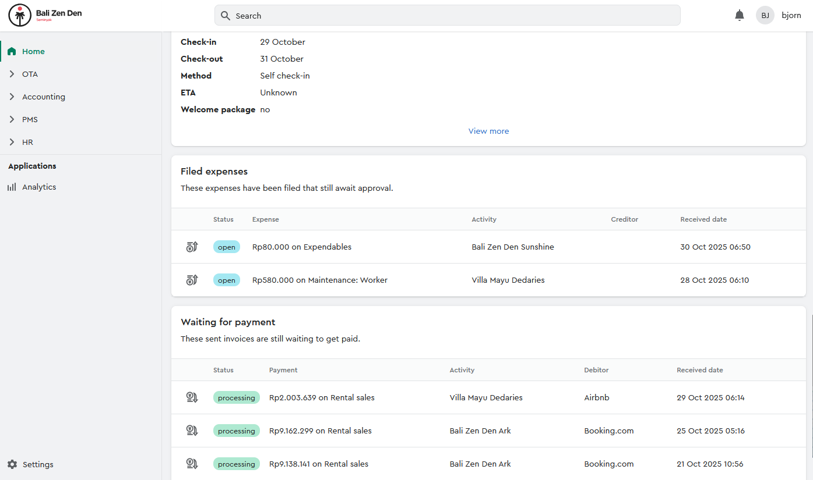Open the notifications bell
Viewport: 813px width, 480px height.
click(x=740, y=16)
